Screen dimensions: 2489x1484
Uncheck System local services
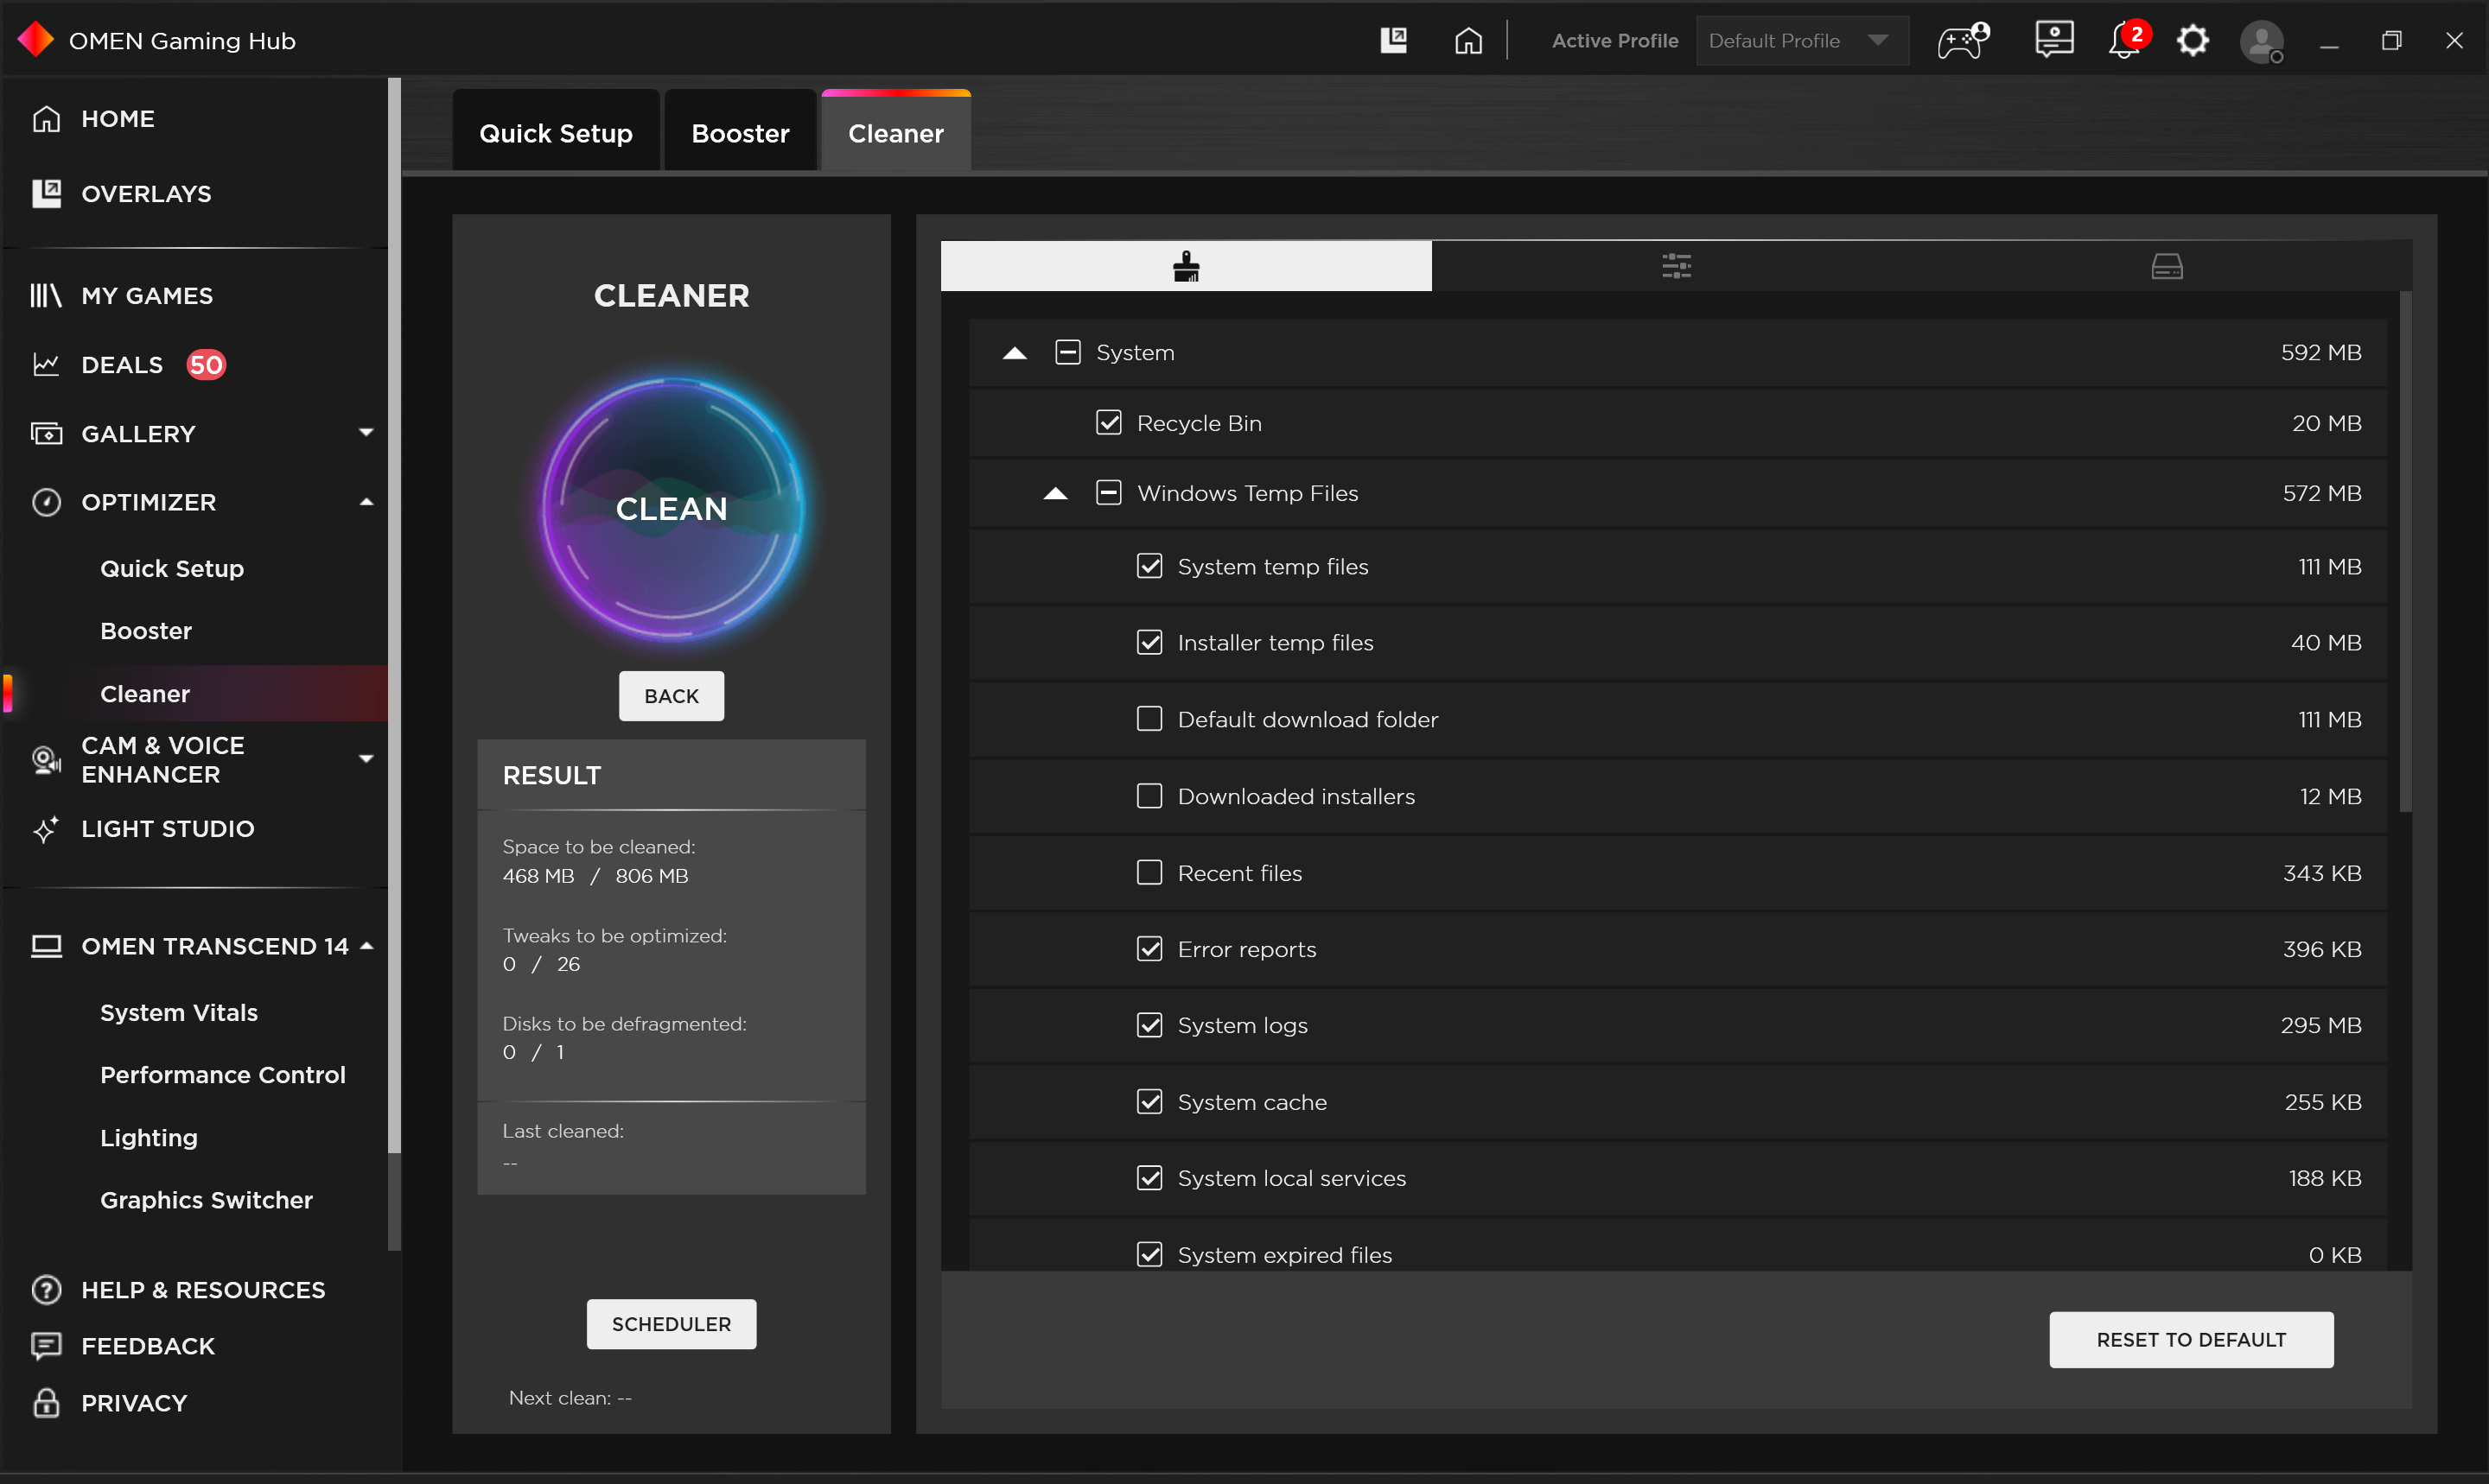click(x=1149, y=1178)
